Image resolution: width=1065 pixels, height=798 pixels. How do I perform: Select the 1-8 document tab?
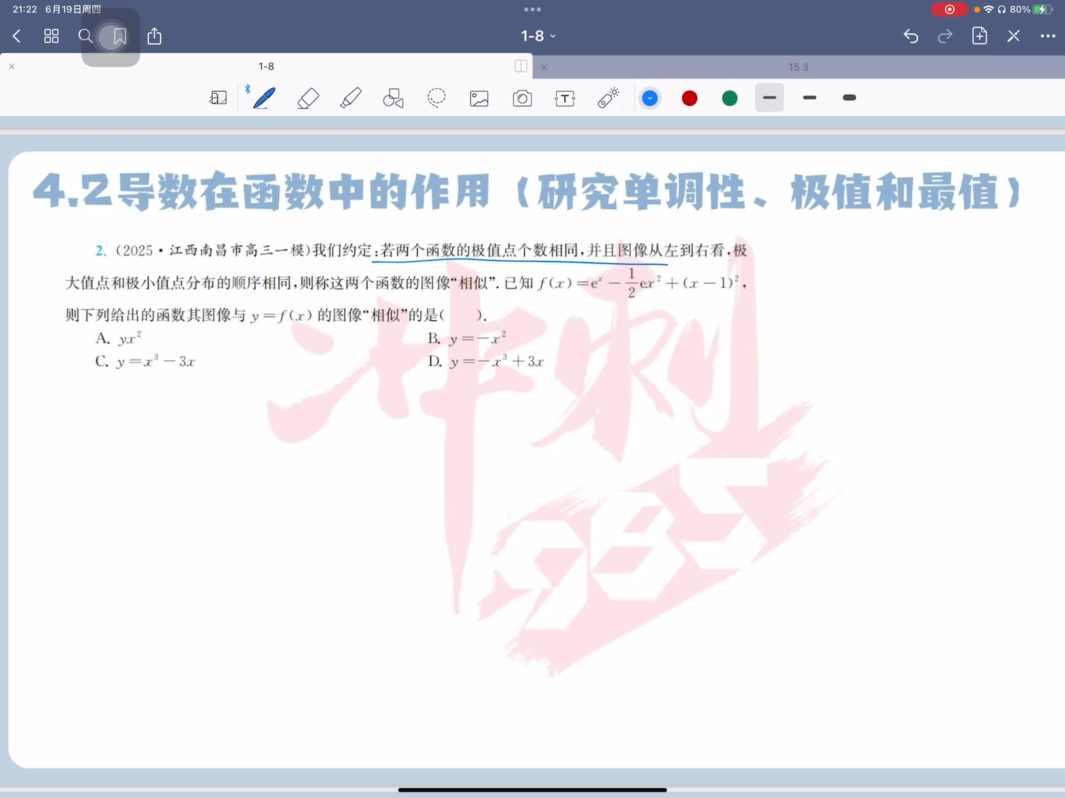[266, 66]
